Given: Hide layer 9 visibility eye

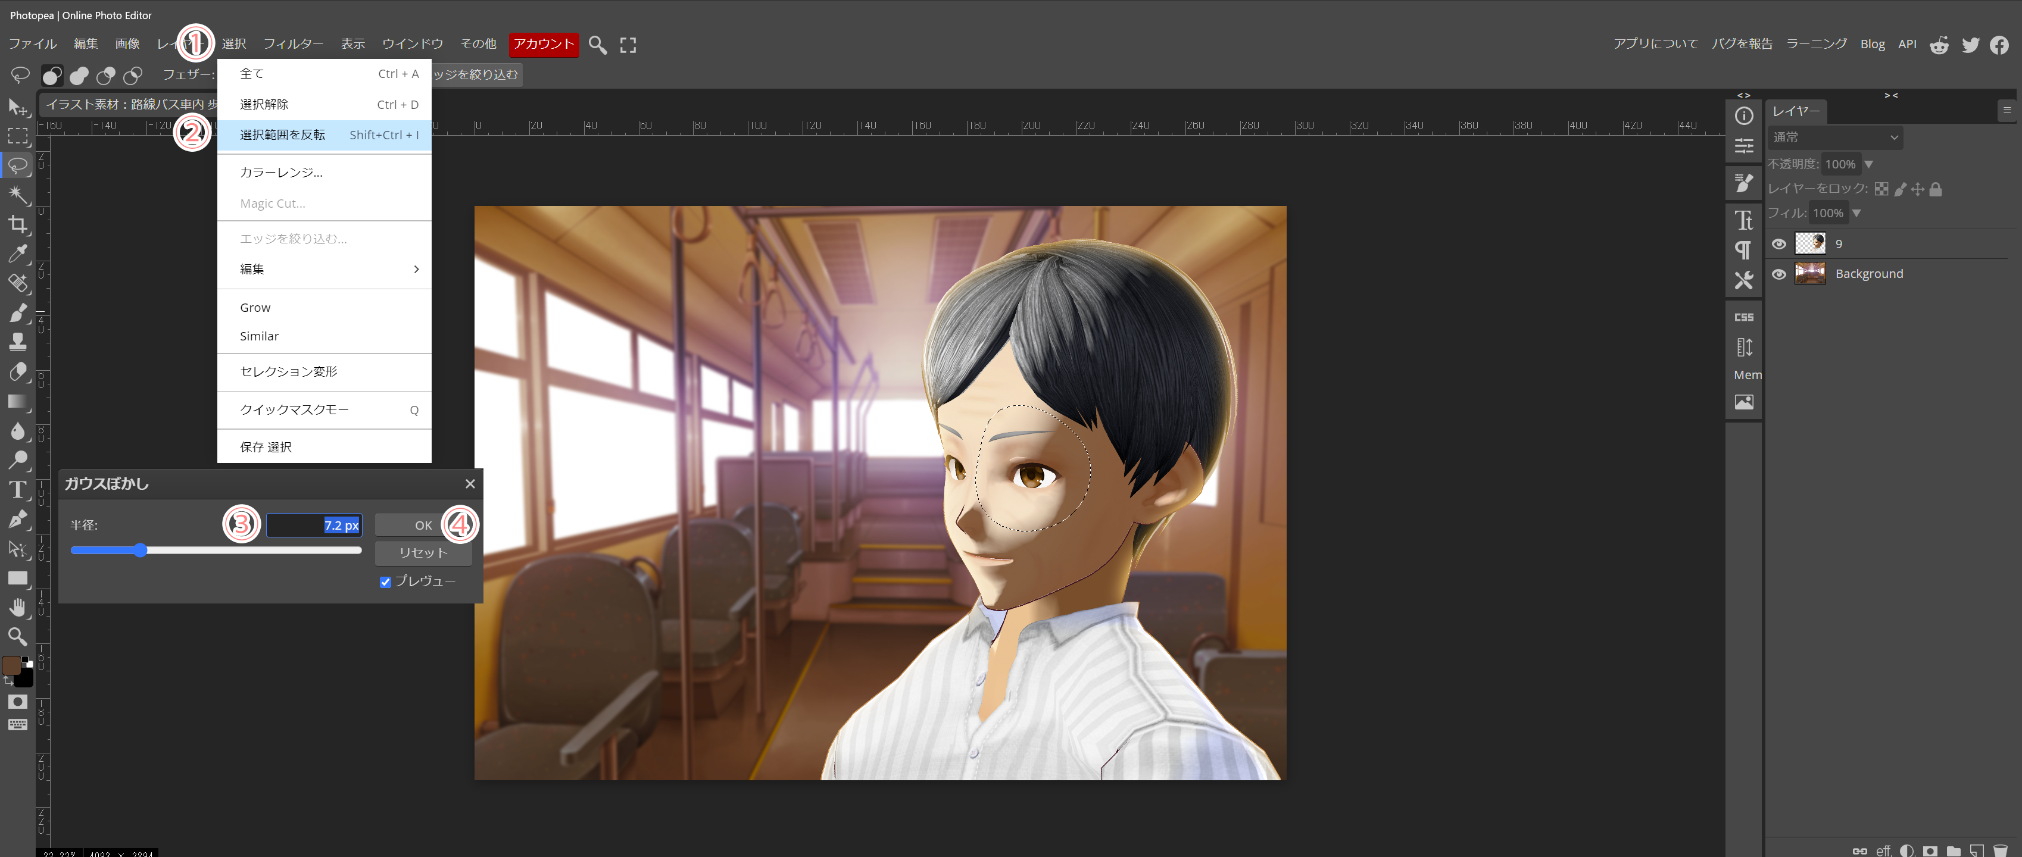Looking at the screenshot, I should (x=1778, y=244).
